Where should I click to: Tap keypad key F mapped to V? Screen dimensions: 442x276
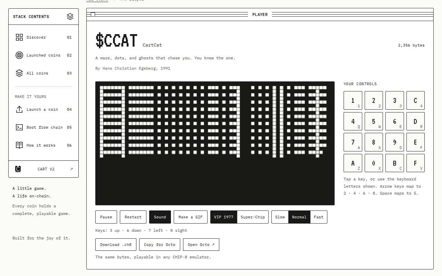[x=415, y=163]
